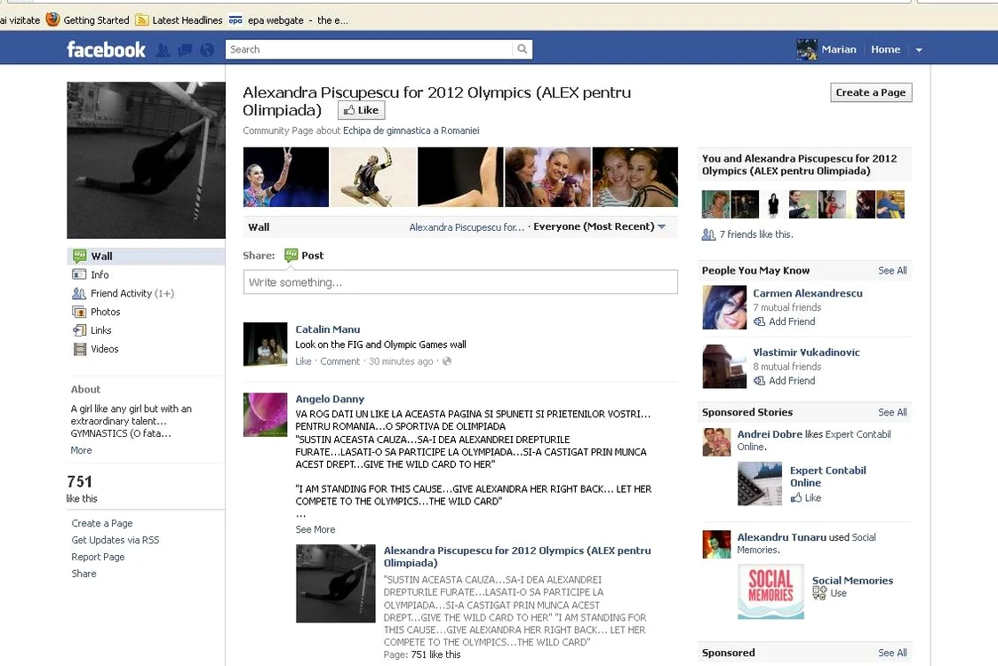Screen dimensions: 998x666
Task: Click the Videos film icon
Action: coord(80,349)
